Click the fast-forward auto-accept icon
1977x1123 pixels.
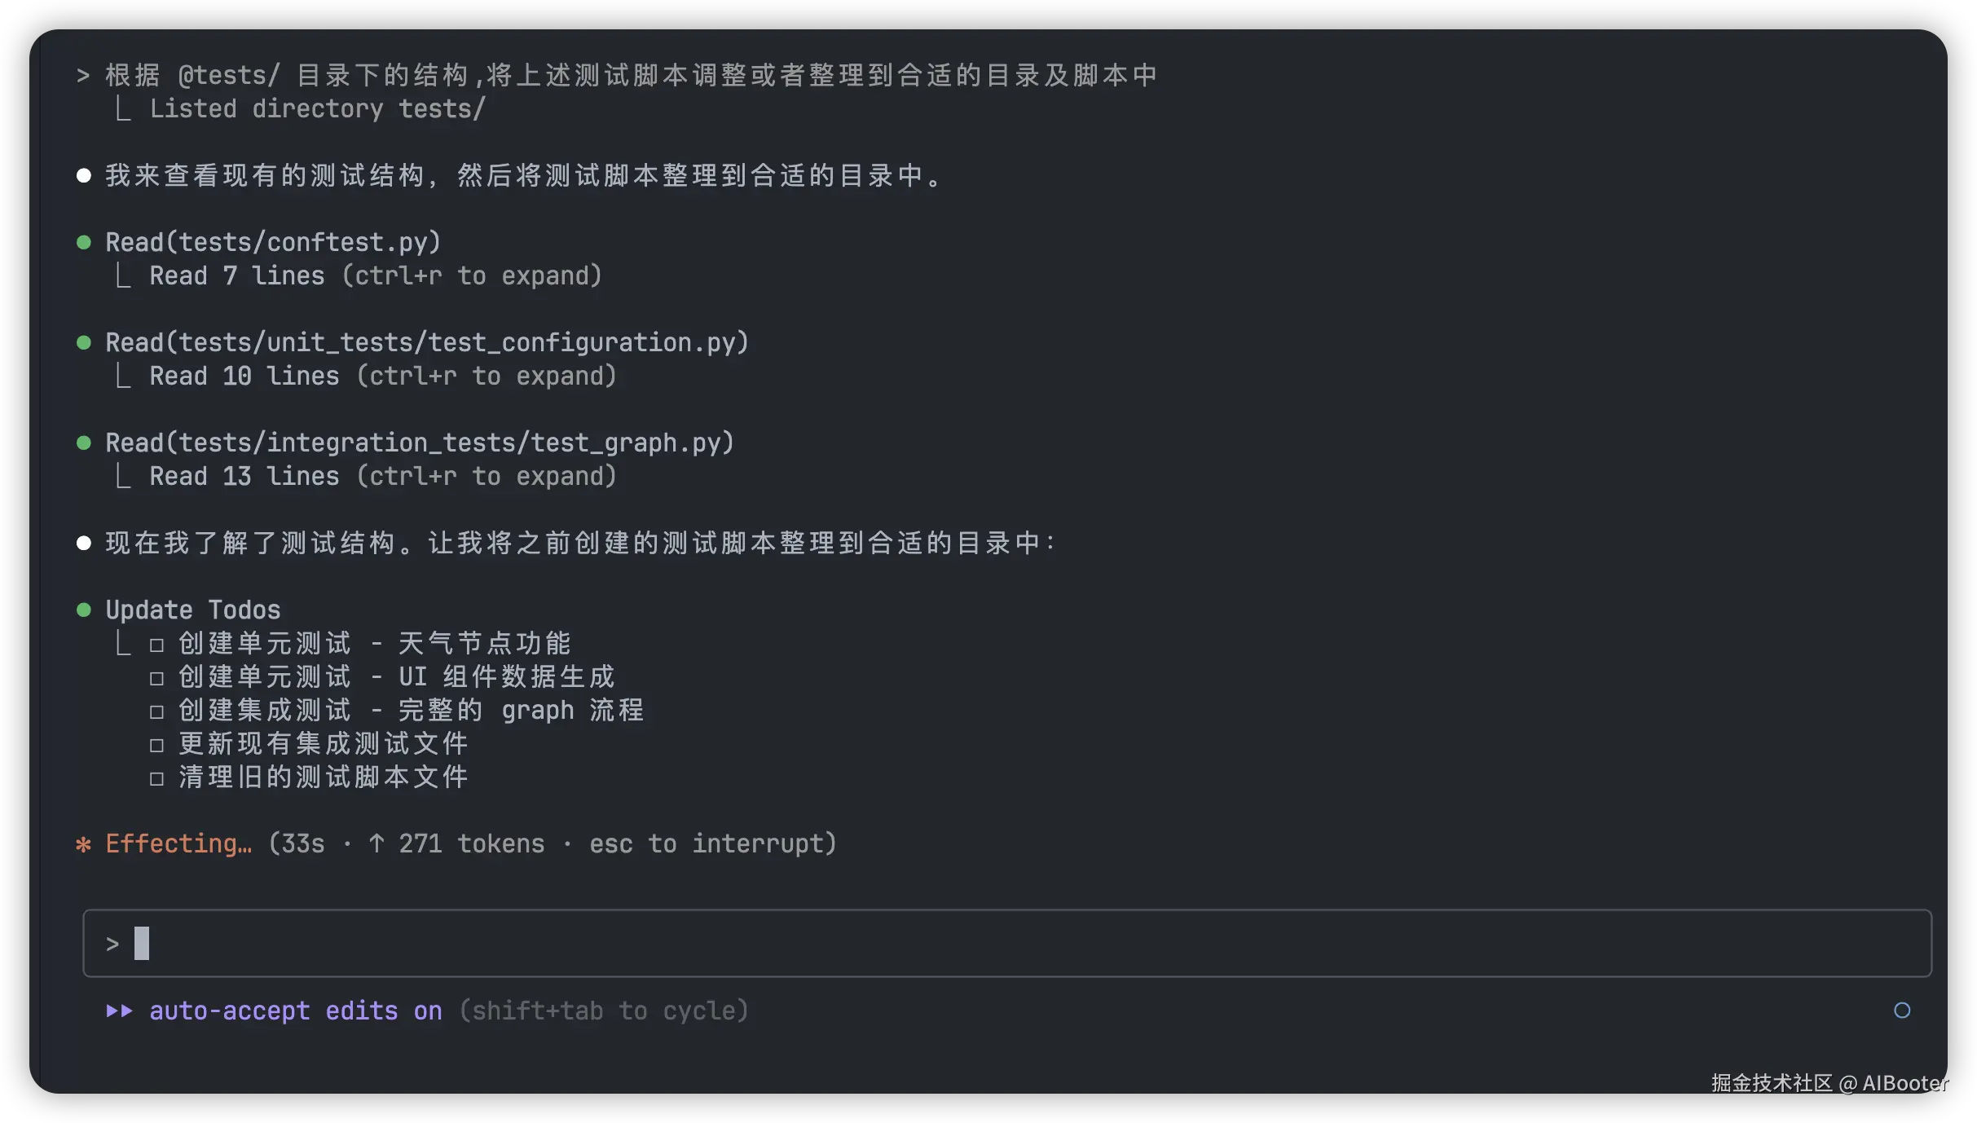[x=119, y=1011]
